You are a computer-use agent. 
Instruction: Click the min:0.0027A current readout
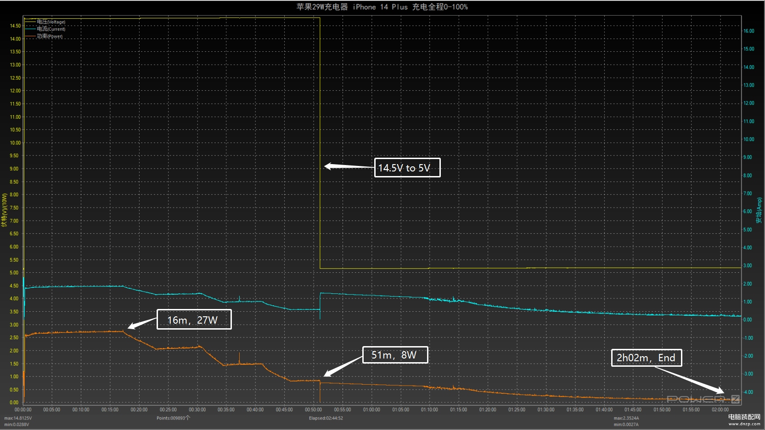point(626,424)
